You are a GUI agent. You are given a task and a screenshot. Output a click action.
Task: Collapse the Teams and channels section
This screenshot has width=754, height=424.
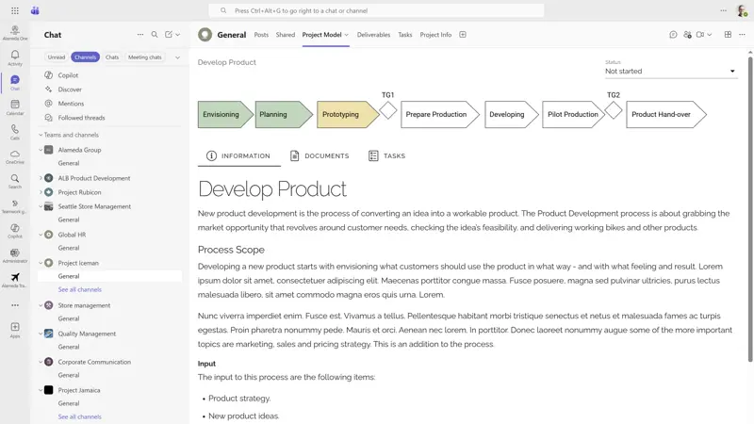point(41,135)
